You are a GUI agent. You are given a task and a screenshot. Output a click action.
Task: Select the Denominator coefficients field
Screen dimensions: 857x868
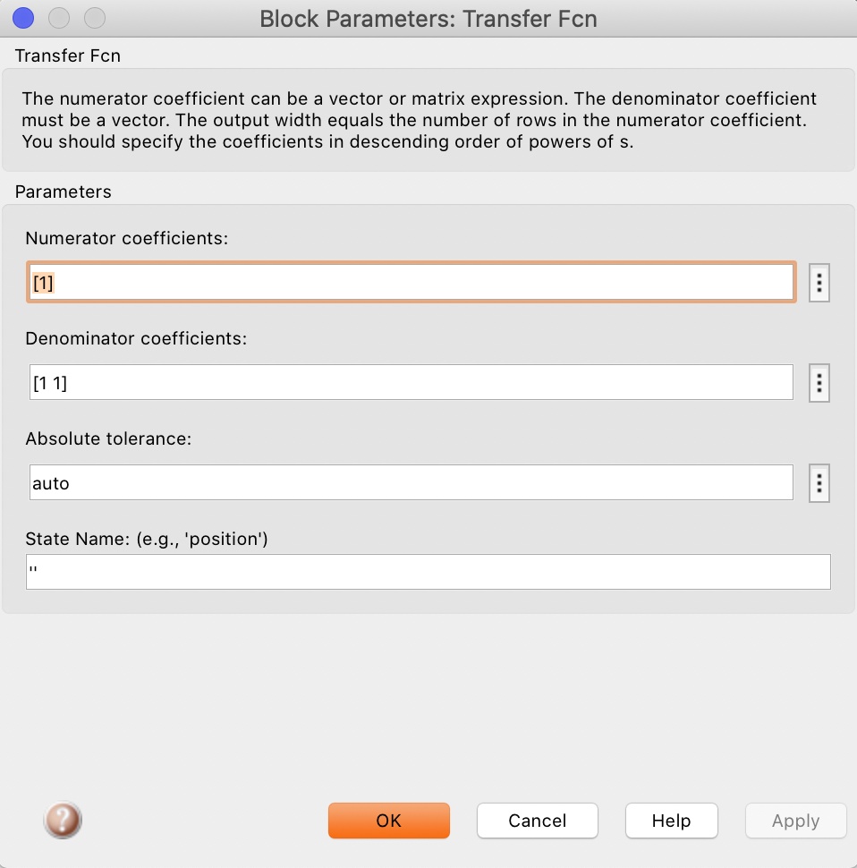pos(411,381)
